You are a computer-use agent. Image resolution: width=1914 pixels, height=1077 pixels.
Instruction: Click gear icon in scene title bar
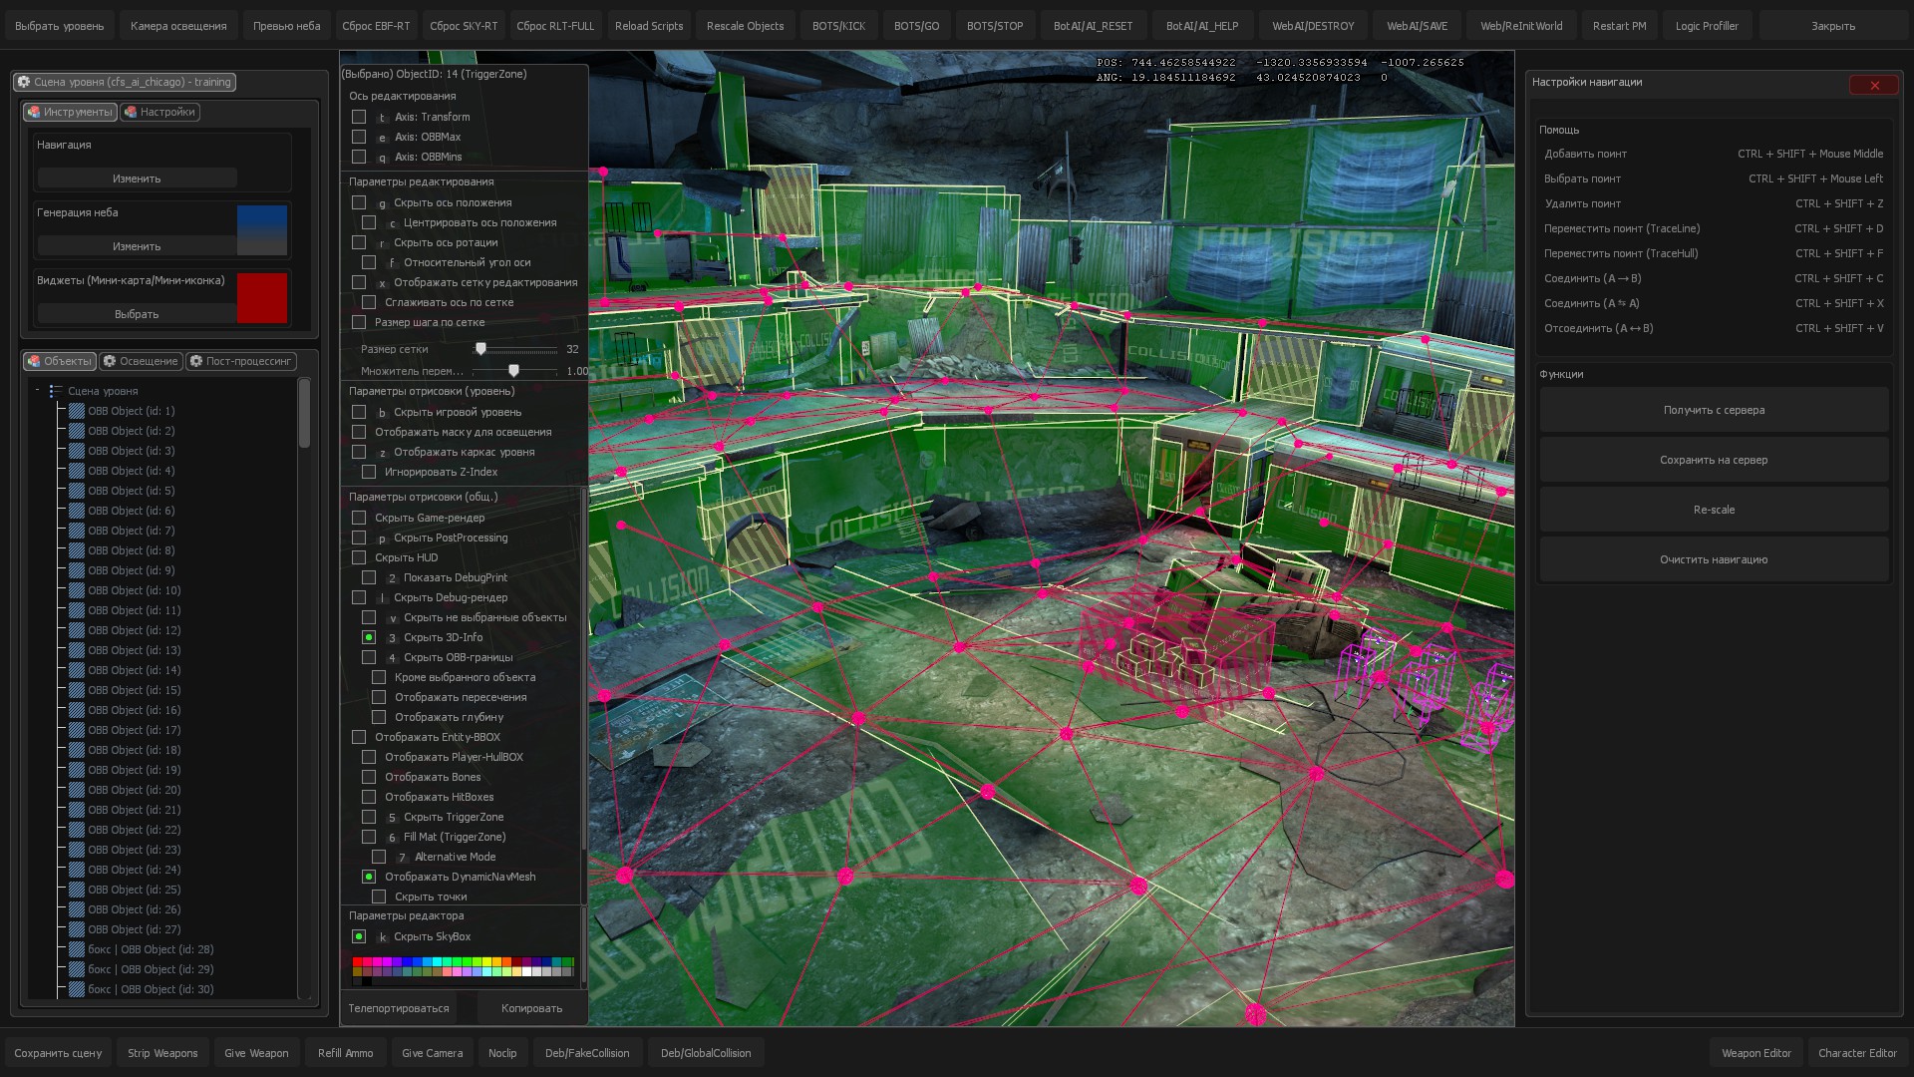[x=24, y=82]
